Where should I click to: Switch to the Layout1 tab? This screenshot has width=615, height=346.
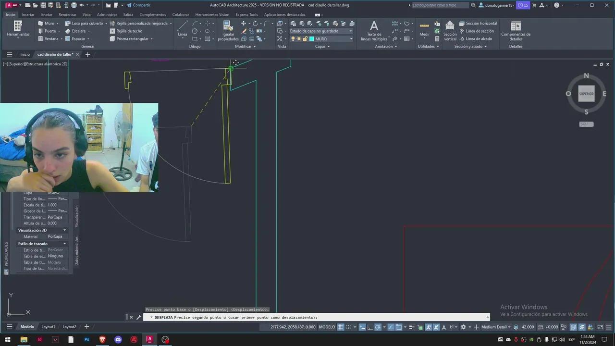(x=48, y=327)
